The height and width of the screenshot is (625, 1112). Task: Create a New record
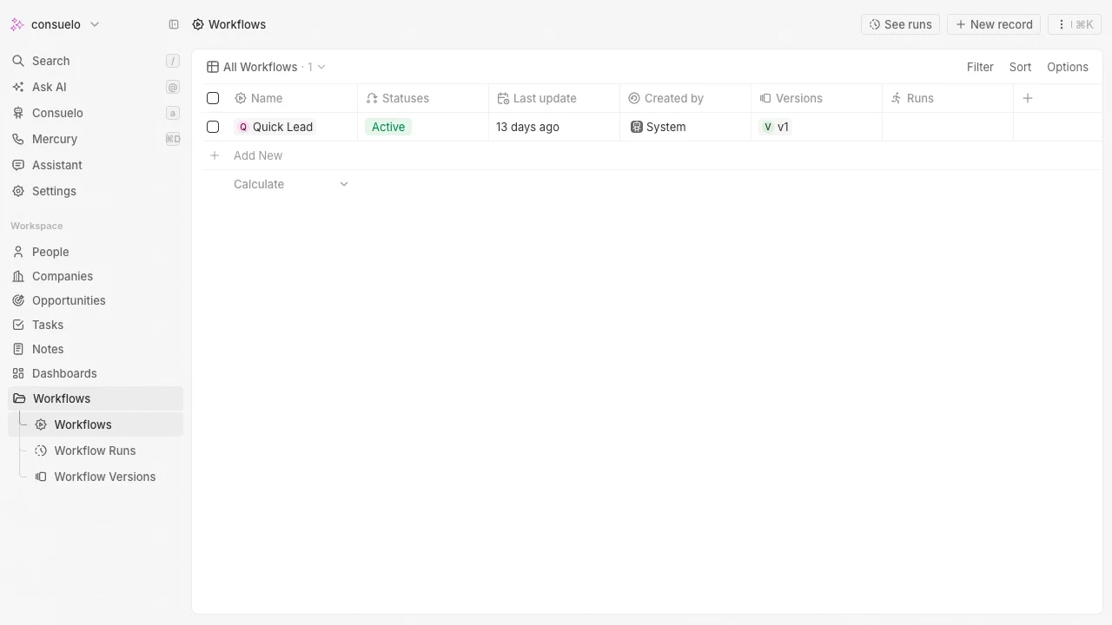(x=994, y=24)
